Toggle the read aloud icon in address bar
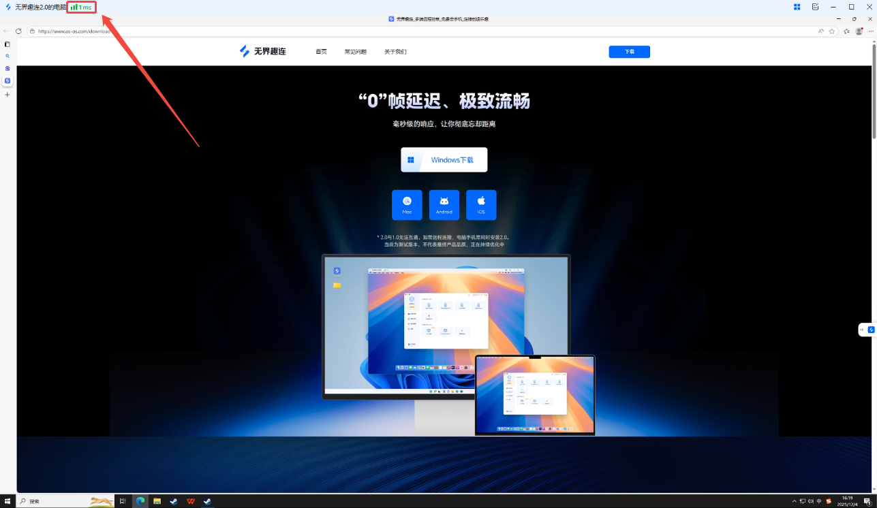The image size is (877, 508). tap(822, 31)
